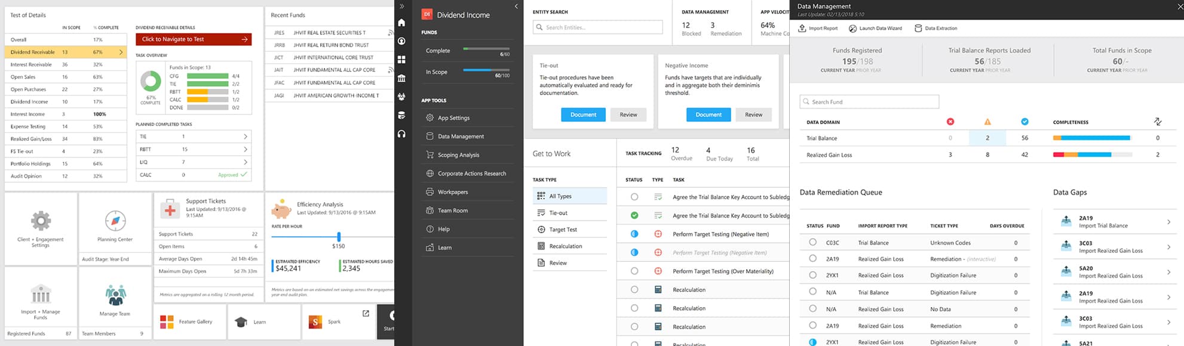Click the sync arrows column header icon
This screenshot has height=346, width=1184.
pyautogui.click(x=1158, y=122)
